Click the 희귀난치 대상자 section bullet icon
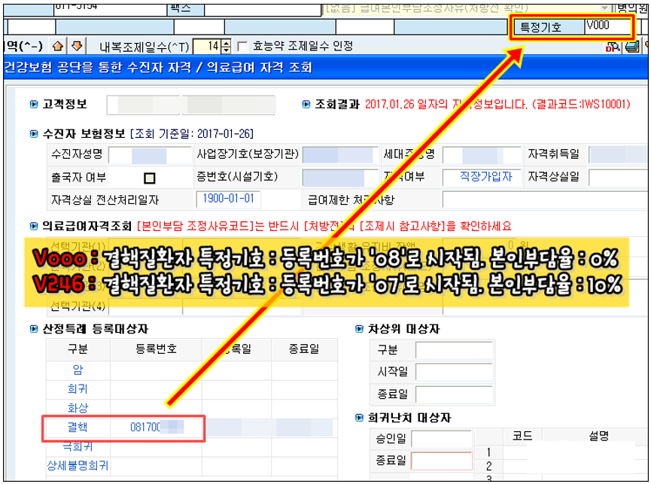 [x=359, y=418]
